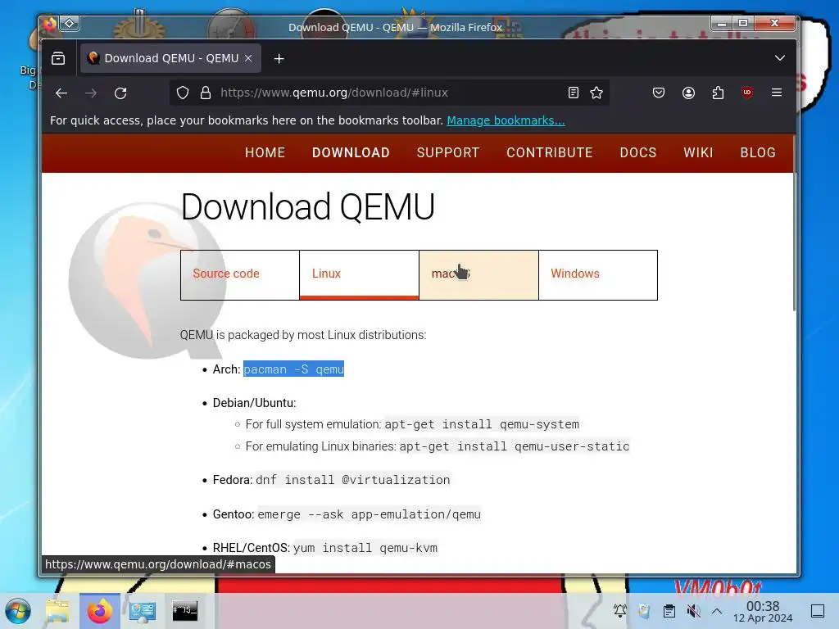Click the highlighted pacman -S qemu command
839x629 pixels.
294,369
